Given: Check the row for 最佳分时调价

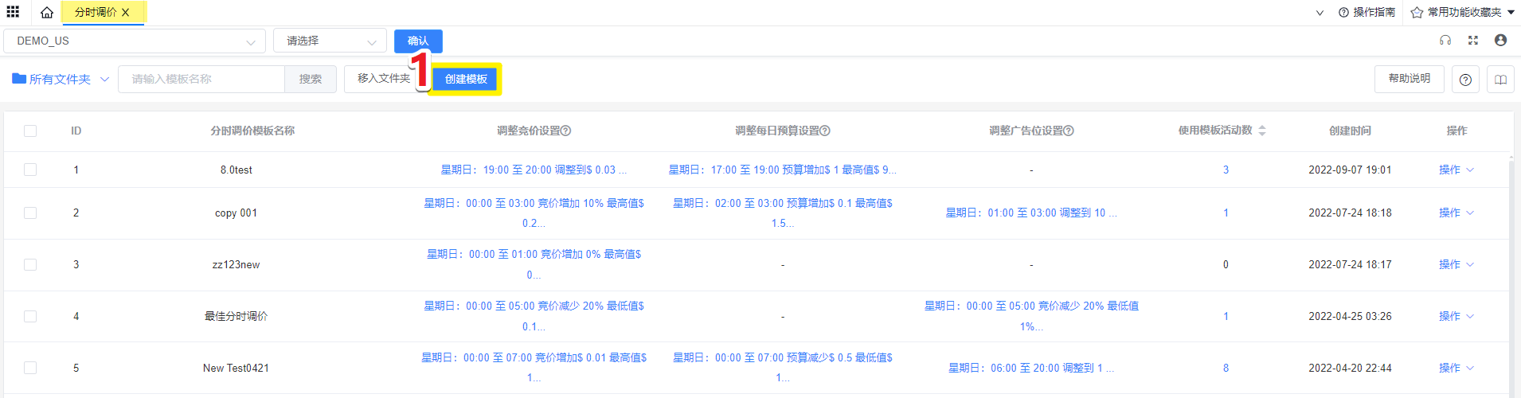Looking at the screenshot, I should [x=30, y=316].
